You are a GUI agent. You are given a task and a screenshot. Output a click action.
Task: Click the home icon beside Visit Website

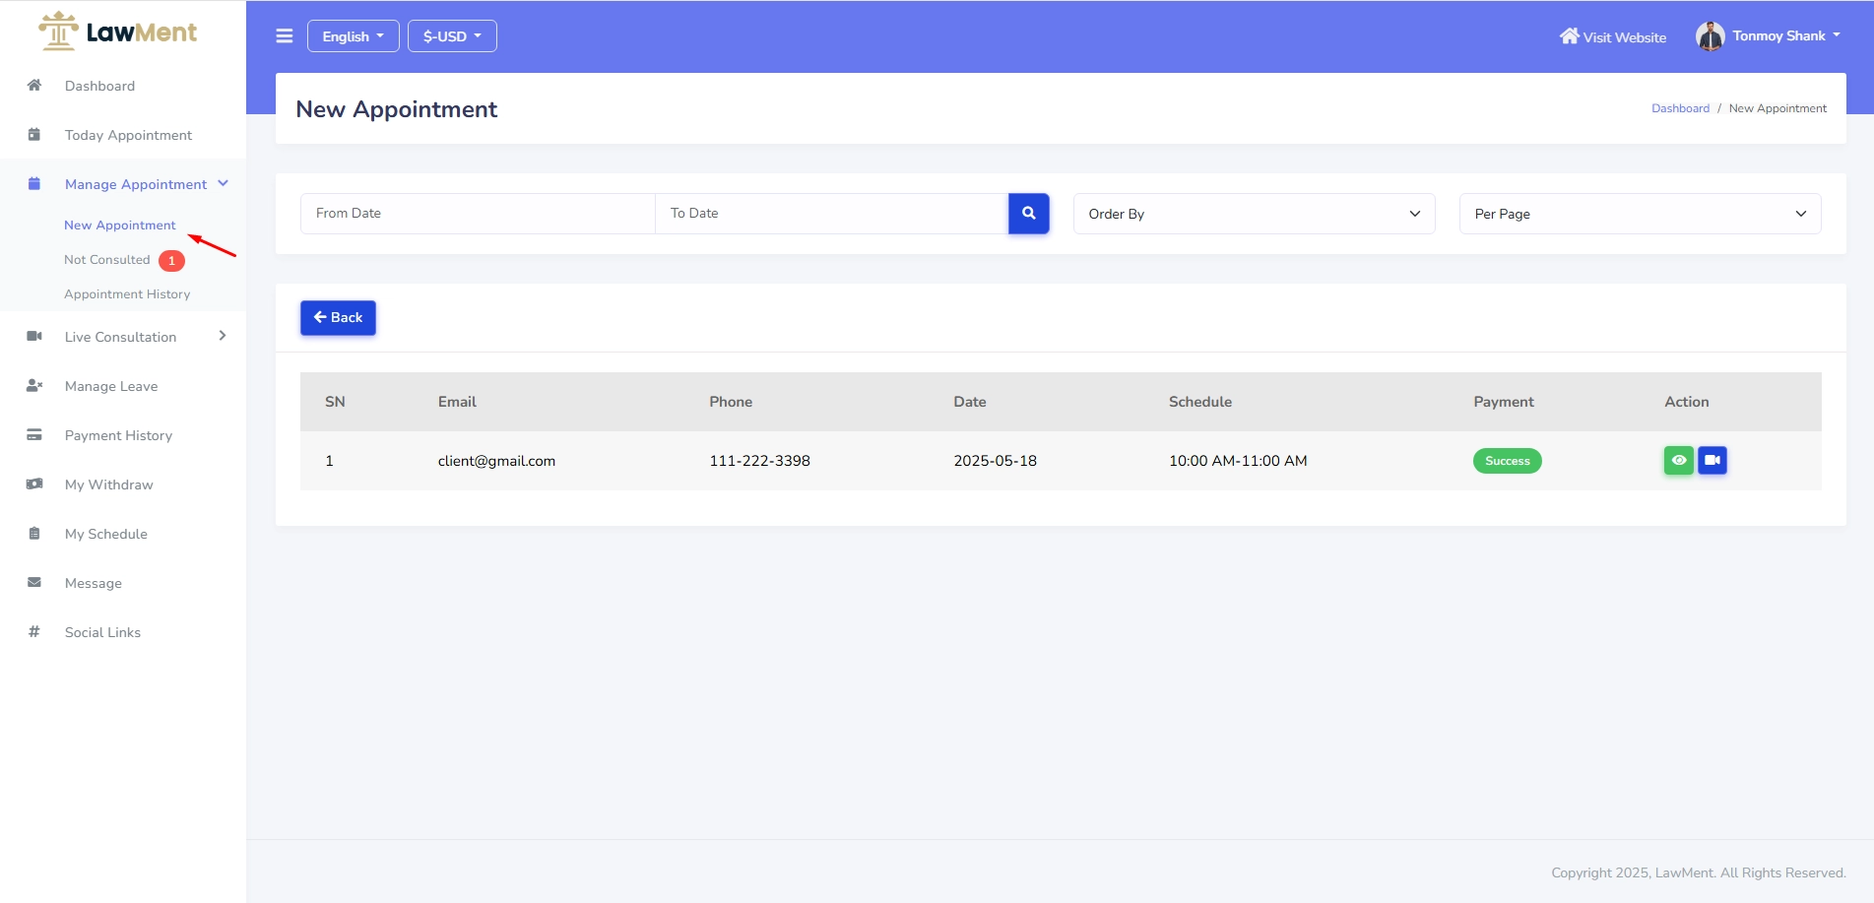[1569, 36]
